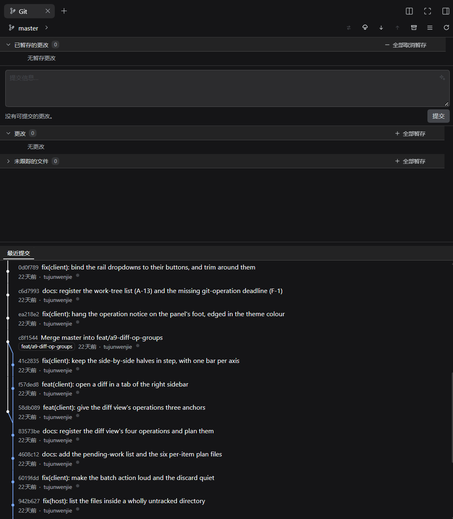
Task: Open commit hash 0d0f789
Action: coord(28,267)
